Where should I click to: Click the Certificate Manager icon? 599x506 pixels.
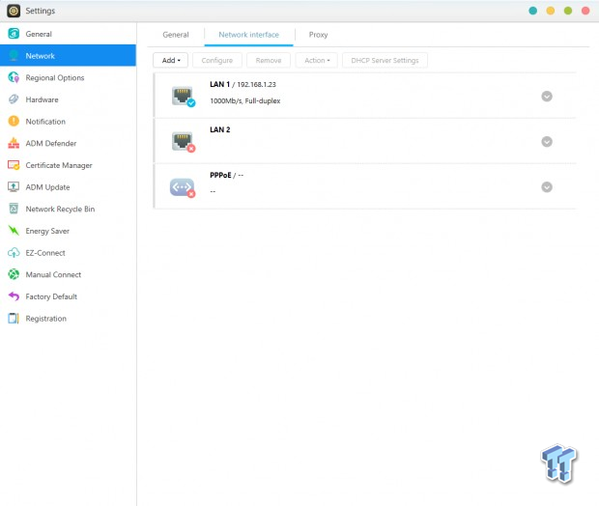(x=14, y=165)
